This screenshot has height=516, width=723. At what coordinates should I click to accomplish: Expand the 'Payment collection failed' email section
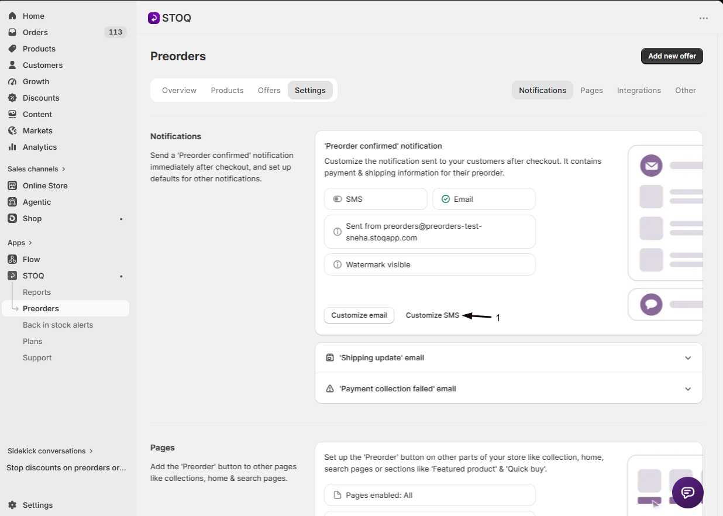pyautogui.click(x=509, y=388)
